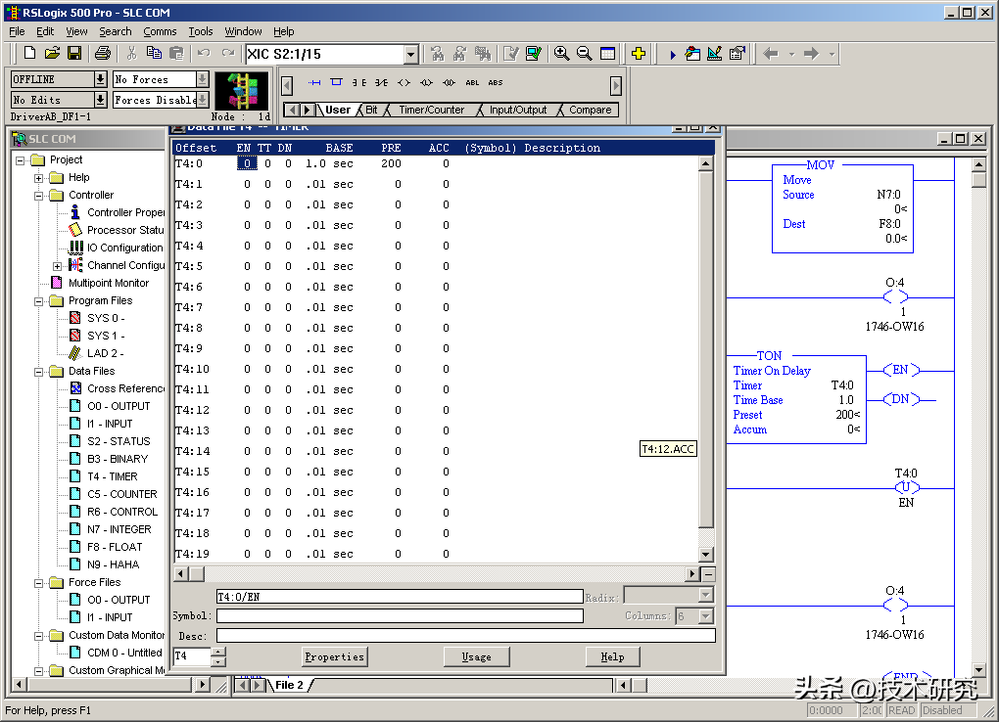Click the Open file folder icon
Image resolution: width=999 pixels, height=722 pixels.
click(x=53, y=54)
